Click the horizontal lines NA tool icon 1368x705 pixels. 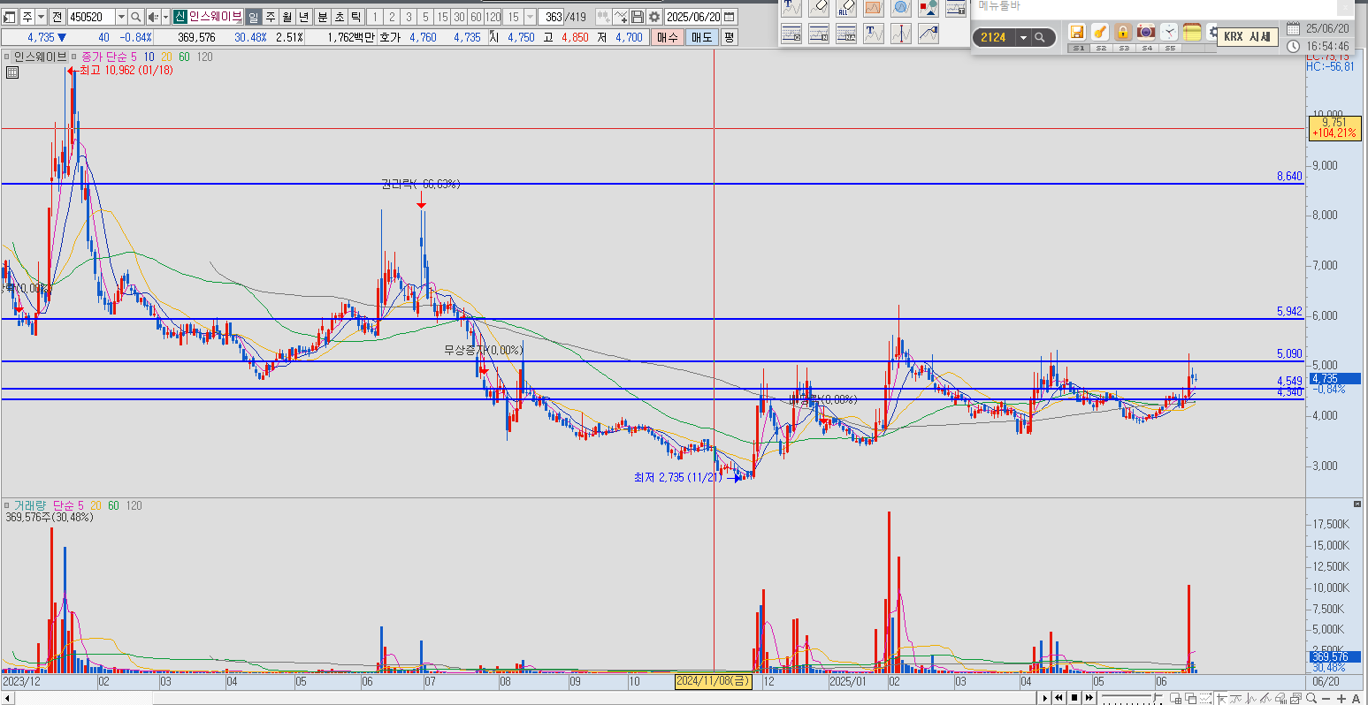point(846,34)
